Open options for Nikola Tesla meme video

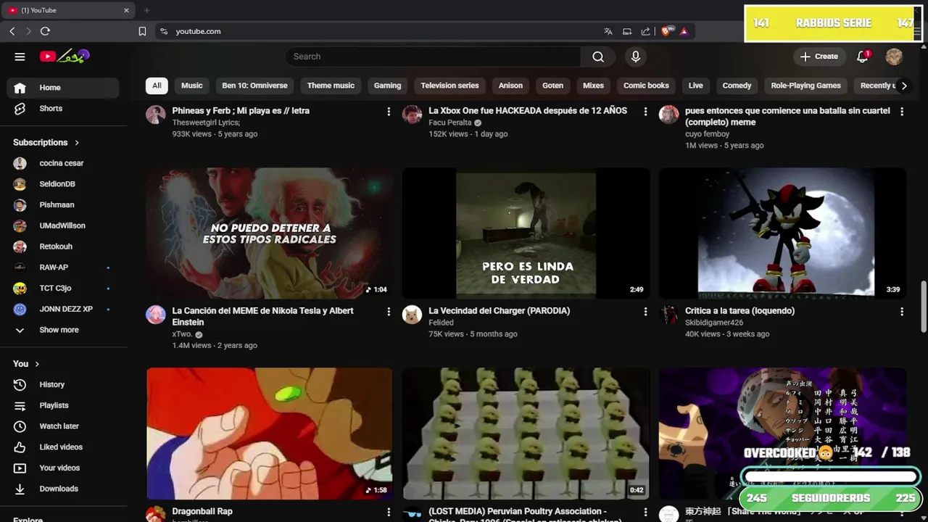click(x=389, y=312)
